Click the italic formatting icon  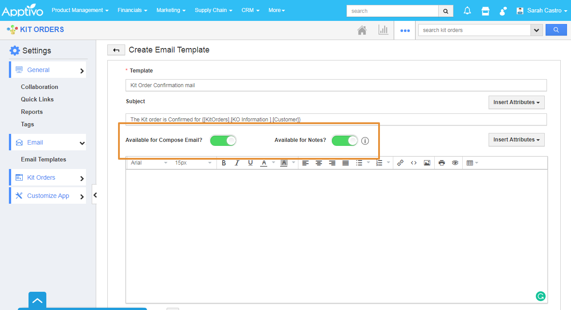237,163
